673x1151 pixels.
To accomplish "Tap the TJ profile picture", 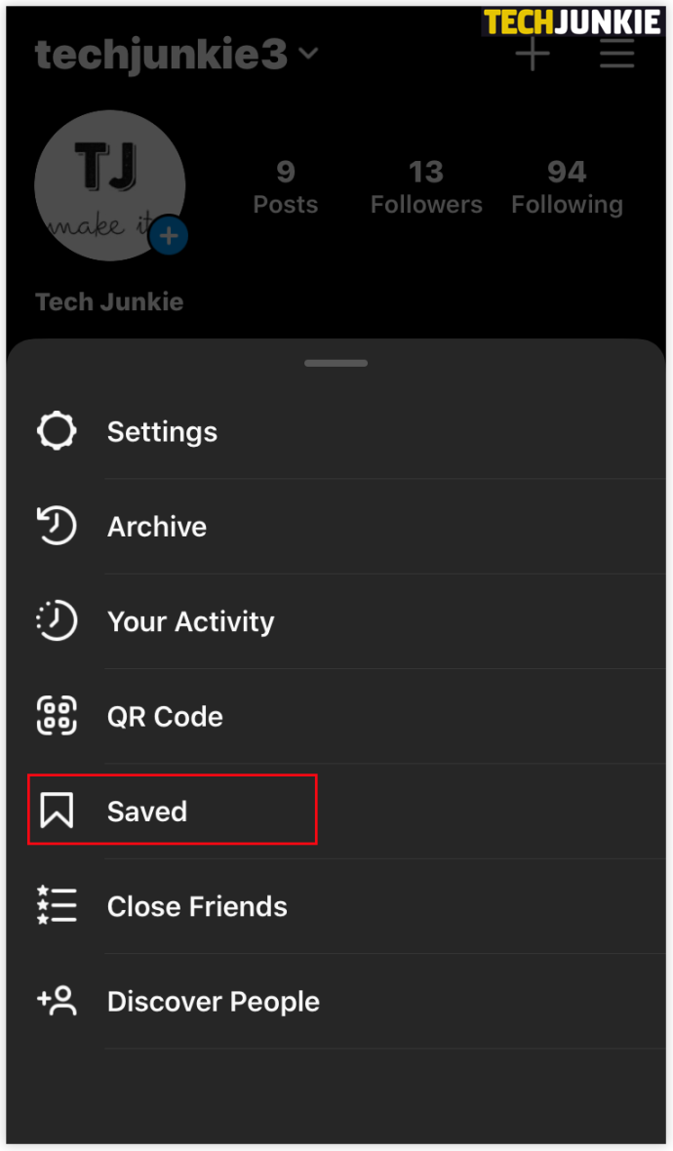I will tap(110, 185).
